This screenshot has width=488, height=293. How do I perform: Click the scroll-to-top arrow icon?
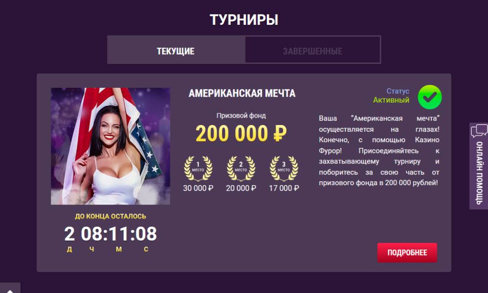point(10,289)
